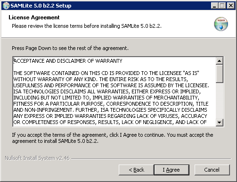Image resolution: width=237 pixels, height=182 pixels.
Task: Click the 'Please review the license terms' subtitle
Action: pyautogui.click(x=87, y=26)
